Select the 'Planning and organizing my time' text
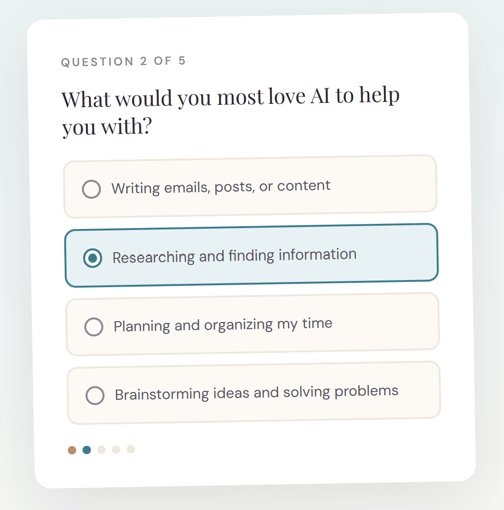The image size is (504, 510). pos(223,325)
